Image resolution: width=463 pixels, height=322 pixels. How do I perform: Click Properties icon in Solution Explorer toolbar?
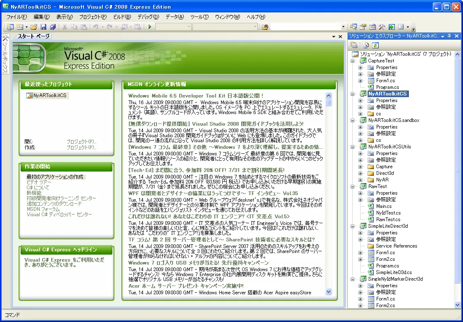354,45
